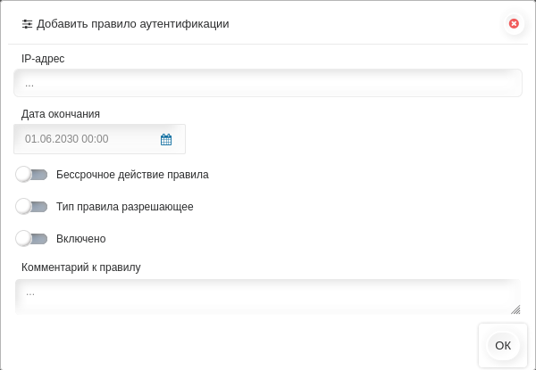Viewport: 536px width, 370px height.
Task: Click the Бессрочное действие правила label text
Action: coord(132,175)
